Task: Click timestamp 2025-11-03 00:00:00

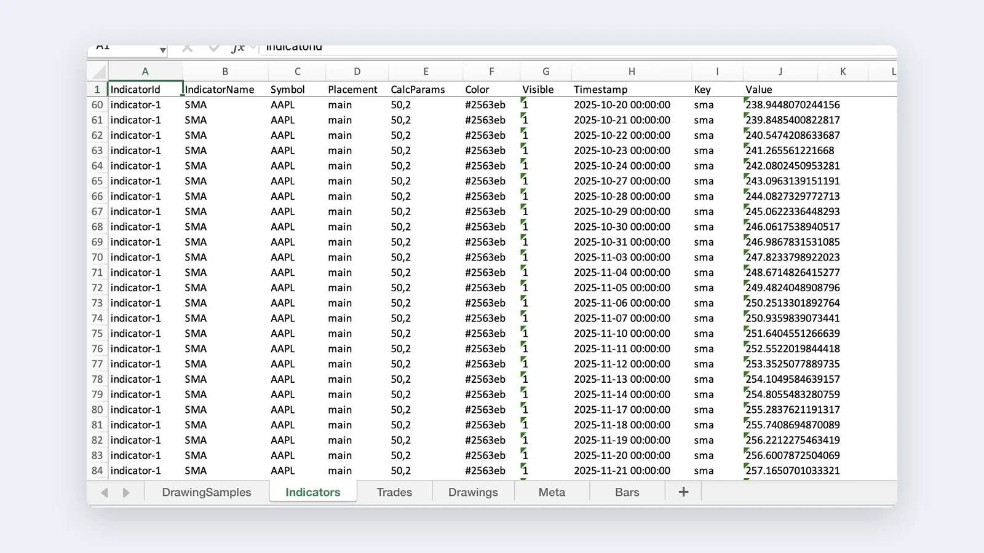Action: tap(622, 257)
